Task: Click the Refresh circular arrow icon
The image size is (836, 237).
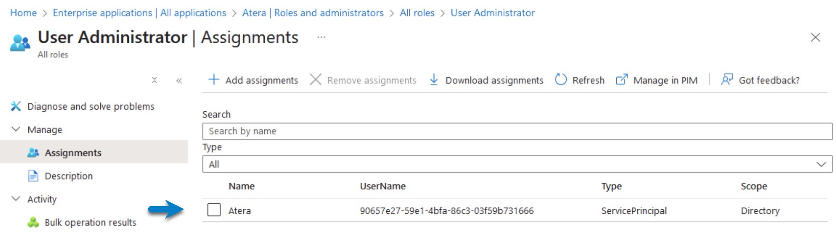Action: (561, 80)
